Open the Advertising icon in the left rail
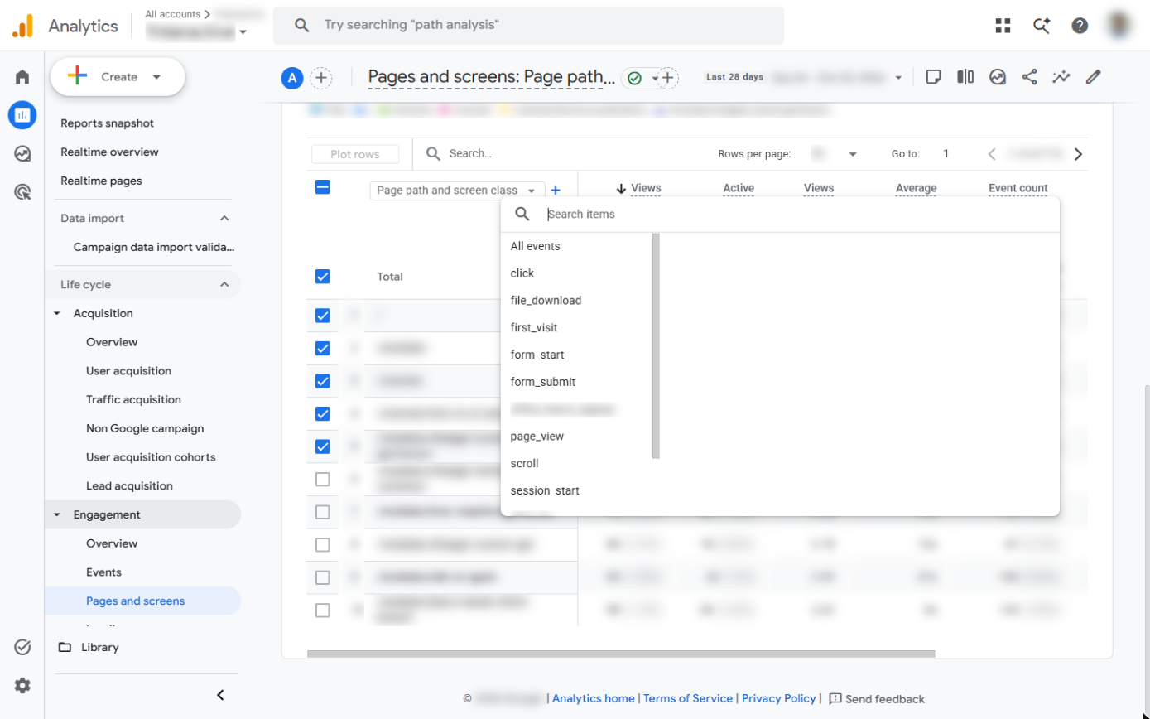Screen dimensions: 1150x719 pyautogui.click(x=22, y=192)
